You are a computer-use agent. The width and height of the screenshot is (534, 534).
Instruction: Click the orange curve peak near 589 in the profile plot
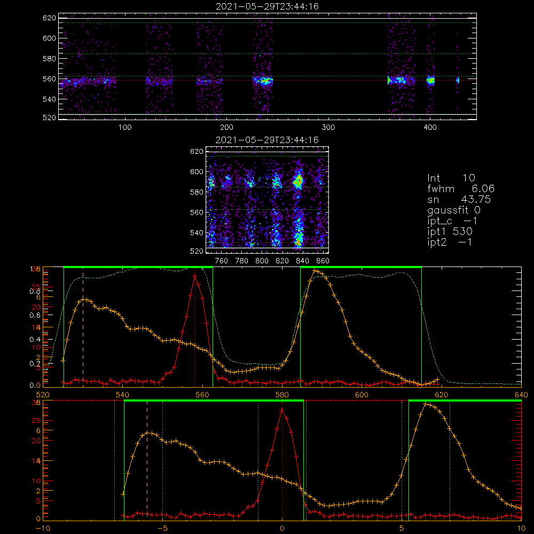315,271
